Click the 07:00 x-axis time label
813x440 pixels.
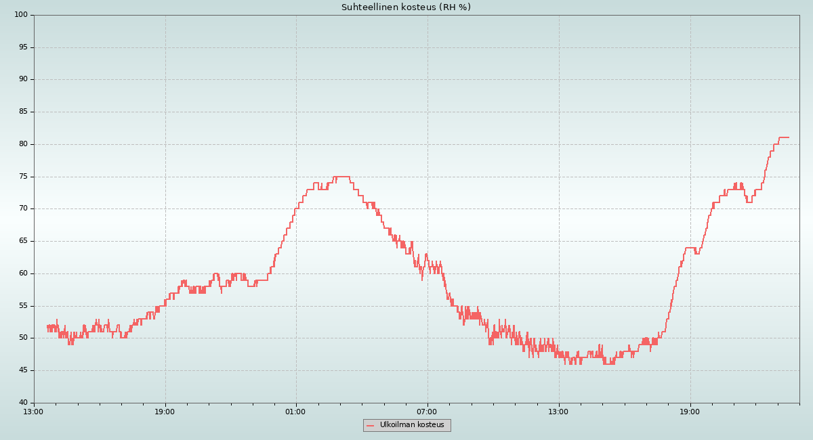(427, 412)
